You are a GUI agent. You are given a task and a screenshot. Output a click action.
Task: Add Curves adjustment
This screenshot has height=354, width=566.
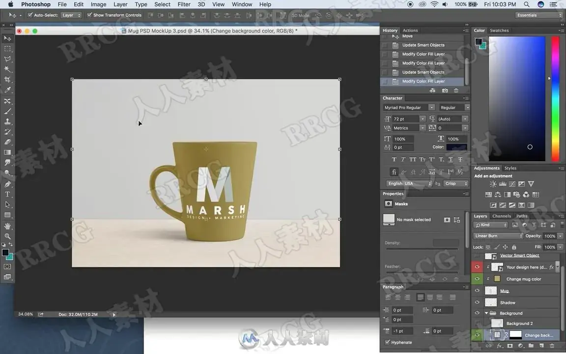pyautogui.click(x=512, y=184)
